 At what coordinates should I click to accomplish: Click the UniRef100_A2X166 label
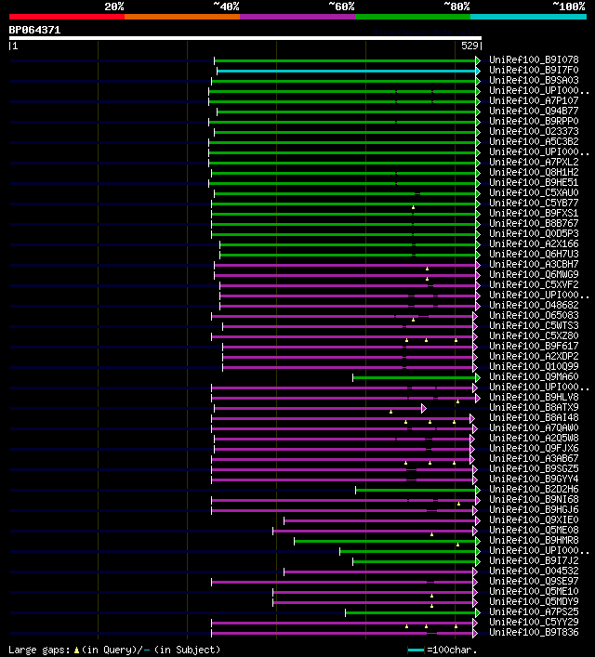click(534, 243)
